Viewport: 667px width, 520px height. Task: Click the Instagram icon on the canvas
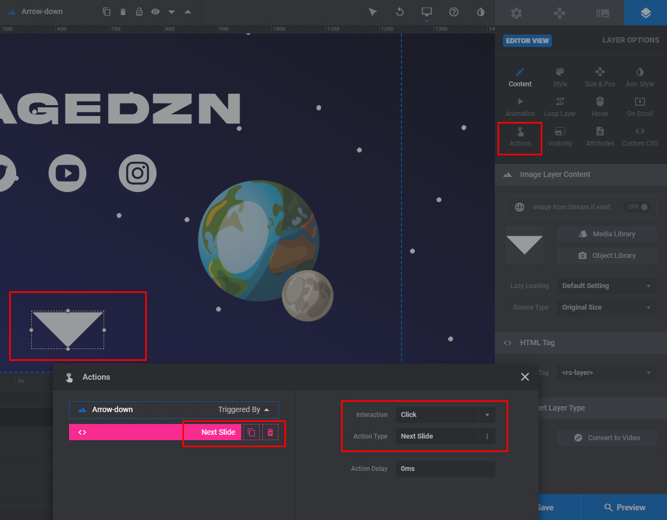point(138,173)
